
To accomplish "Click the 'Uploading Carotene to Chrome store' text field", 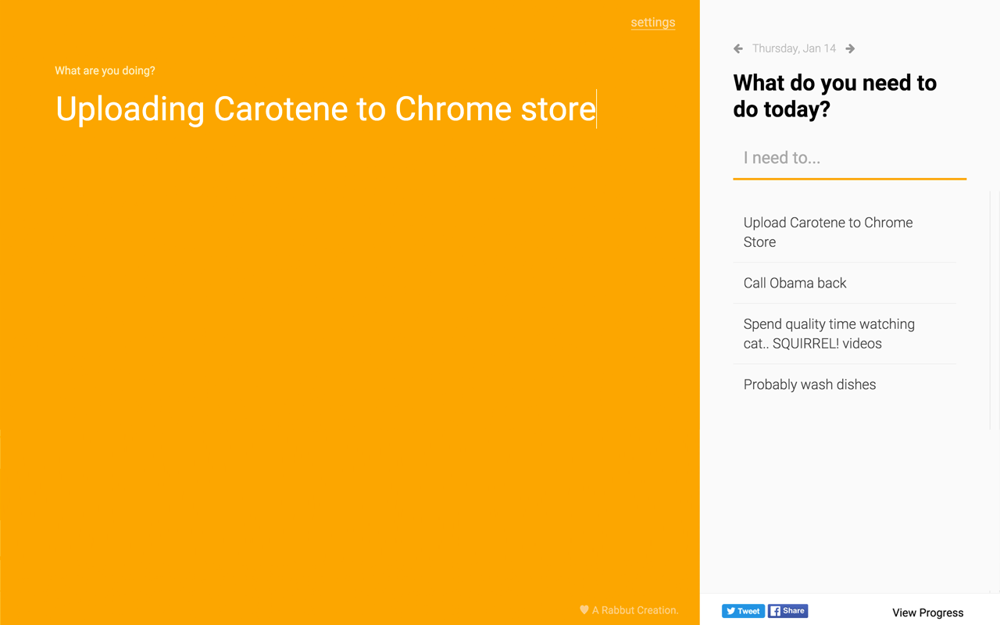I will (x=327, y=109).
